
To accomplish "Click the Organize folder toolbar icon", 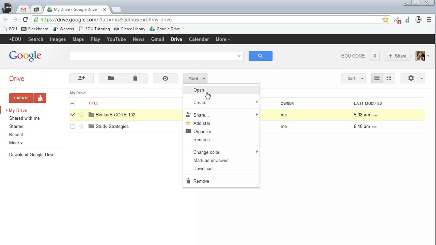I will coord(111,78).
